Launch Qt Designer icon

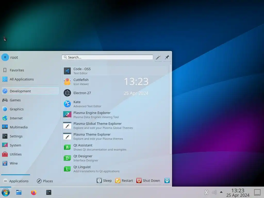pos(67,158)
